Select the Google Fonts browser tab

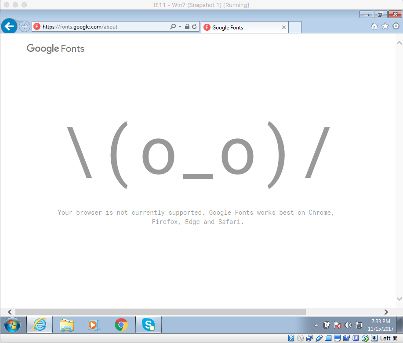pos(242,27)
